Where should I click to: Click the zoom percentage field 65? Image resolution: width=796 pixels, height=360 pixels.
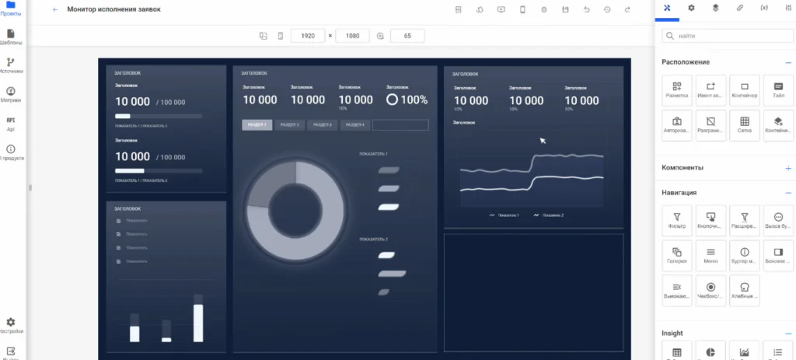click(x=407, y=36)
